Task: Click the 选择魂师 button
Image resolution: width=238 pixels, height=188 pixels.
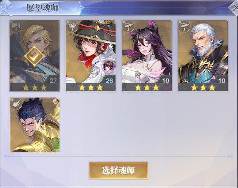Action: point(118,170)
